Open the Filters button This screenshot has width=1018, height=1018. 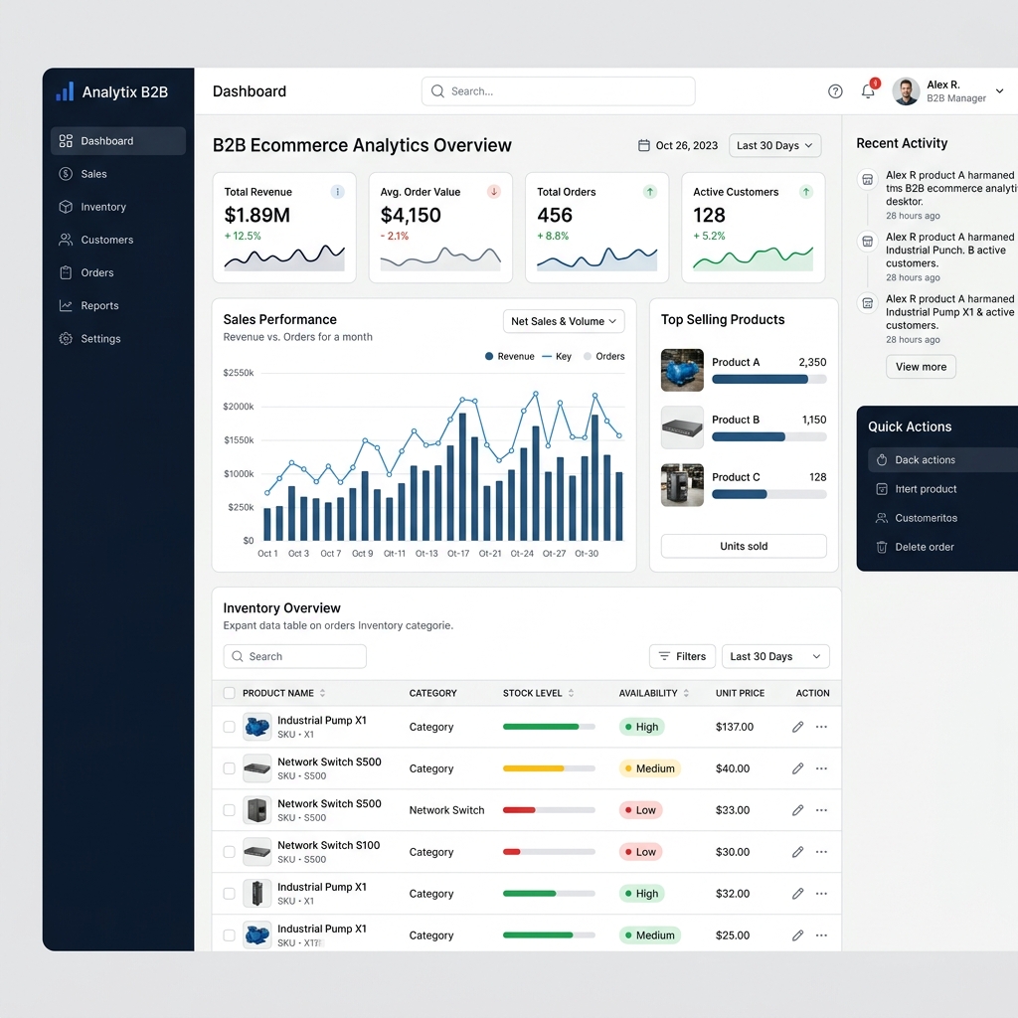point(682,656)
